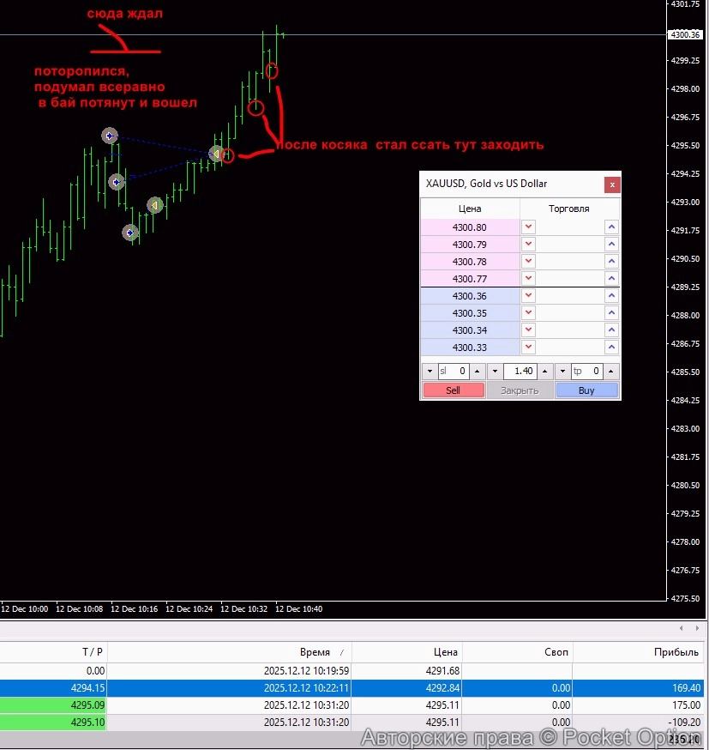Viewport: 709px width, 750px height.
Task: Click red down arrow beside price 4300.36
Action: 529,296
